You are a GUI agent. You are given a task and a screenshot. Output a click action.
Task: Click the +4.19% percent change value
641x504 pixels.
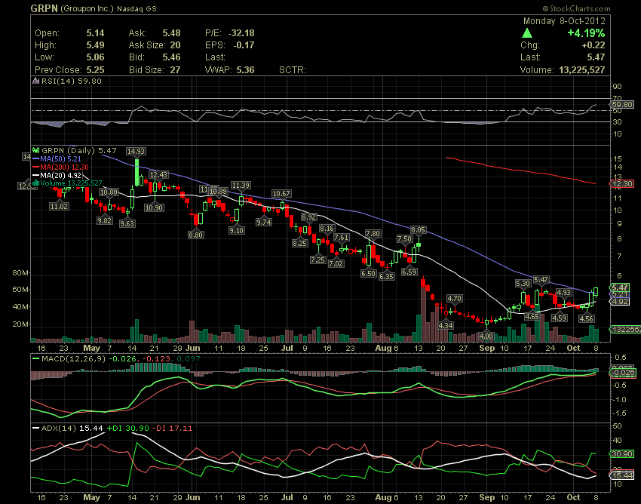point(586,33)
